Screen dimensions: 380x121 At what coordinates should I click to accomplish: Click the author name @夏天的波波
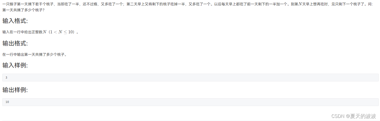click(361, 116)
